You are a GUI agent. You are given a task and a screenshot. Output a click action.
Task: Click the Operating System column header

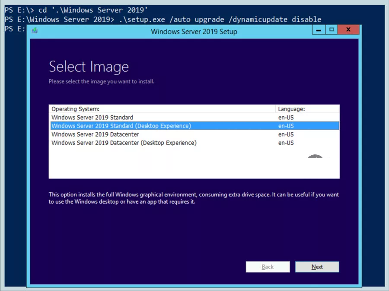click(162, 109)
